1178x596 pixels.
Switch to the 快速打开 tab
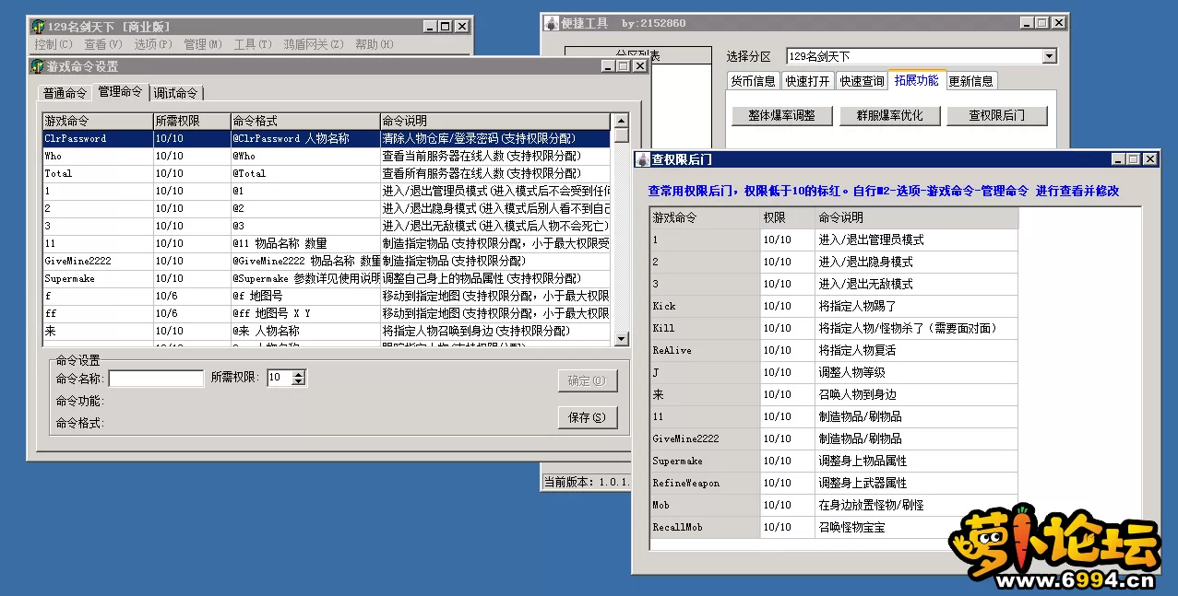tap(807, 81)
